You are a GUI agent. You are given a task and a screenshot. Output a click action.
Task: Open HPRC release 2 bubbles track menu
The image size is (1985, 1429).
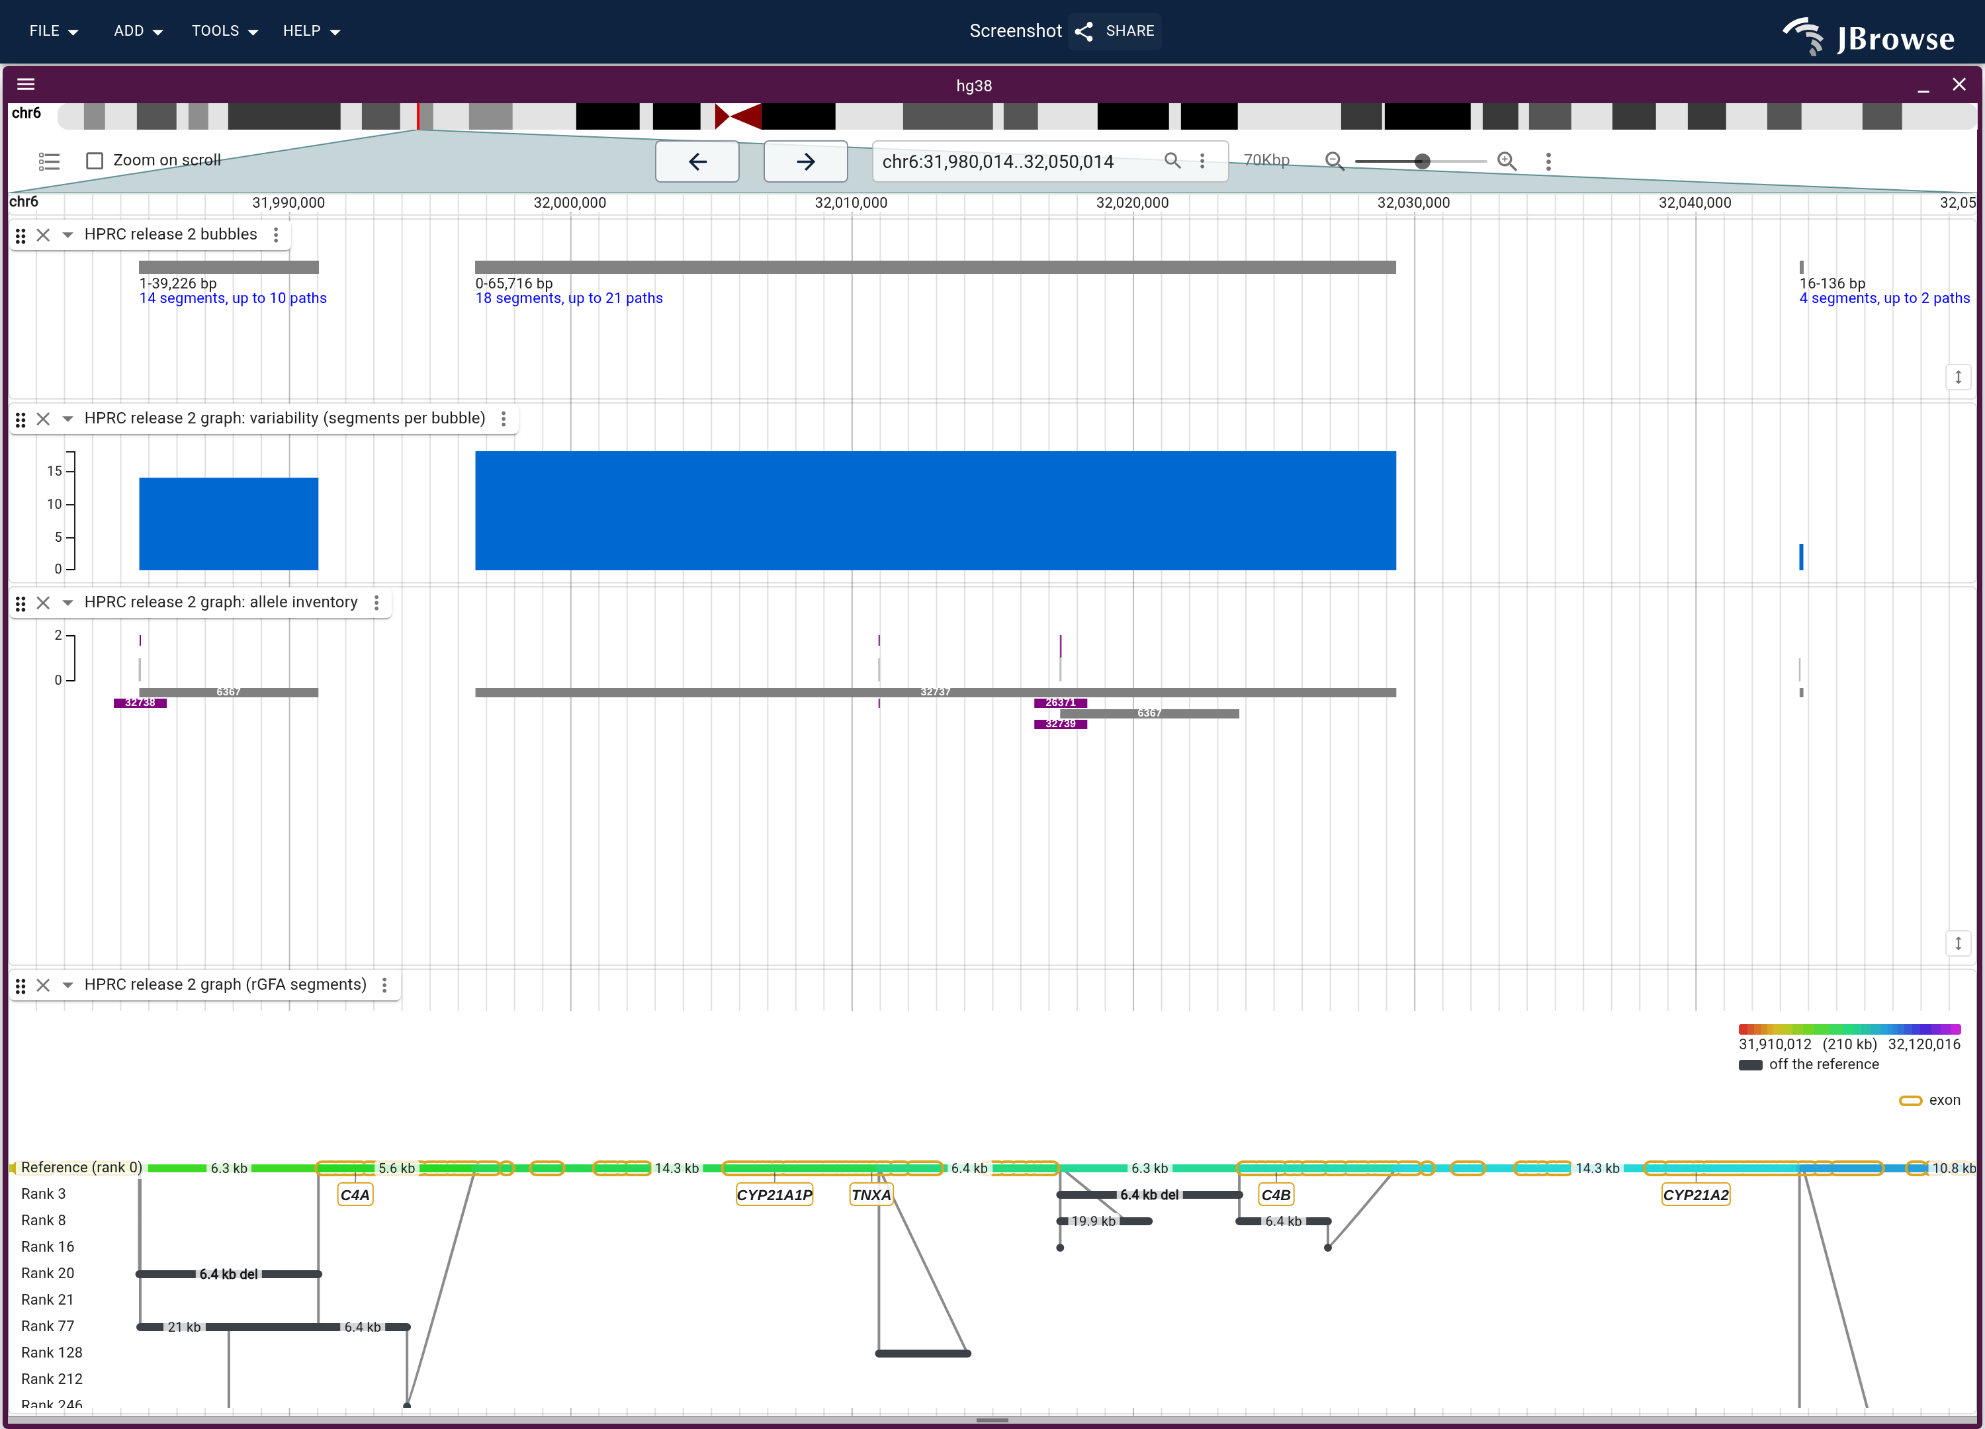point(276,234)
